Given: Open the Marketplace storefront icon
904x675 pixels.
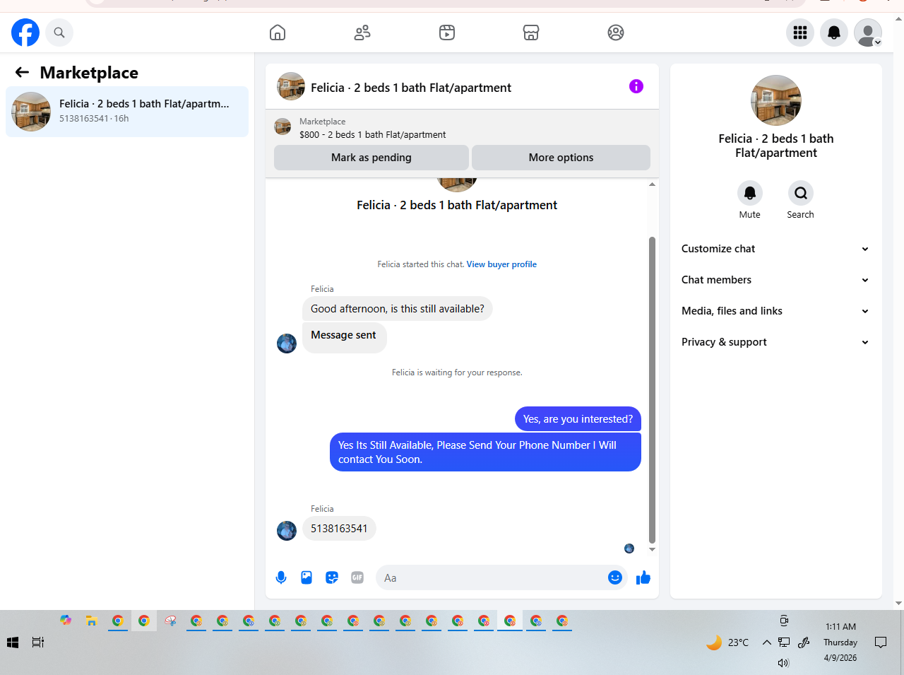Looking at the screenshot, I should (x=531, y=33).
